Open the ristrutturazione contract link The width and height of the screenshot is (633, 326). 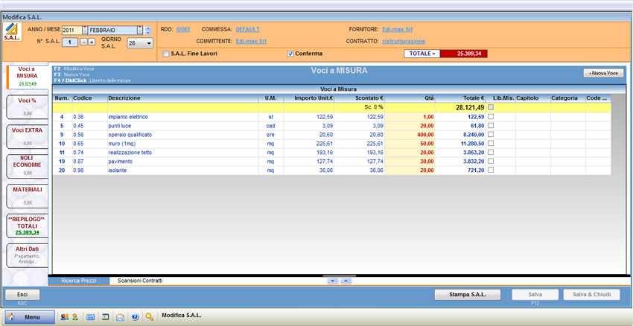404,41
